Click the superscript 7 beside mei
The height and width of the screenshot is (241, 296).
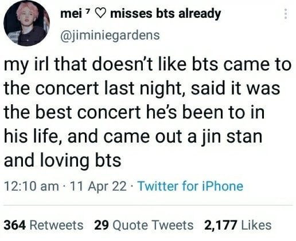tap(87, 11)
